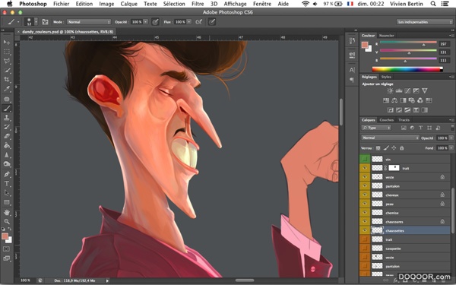Select the Type tool in the toolbox

7,183
